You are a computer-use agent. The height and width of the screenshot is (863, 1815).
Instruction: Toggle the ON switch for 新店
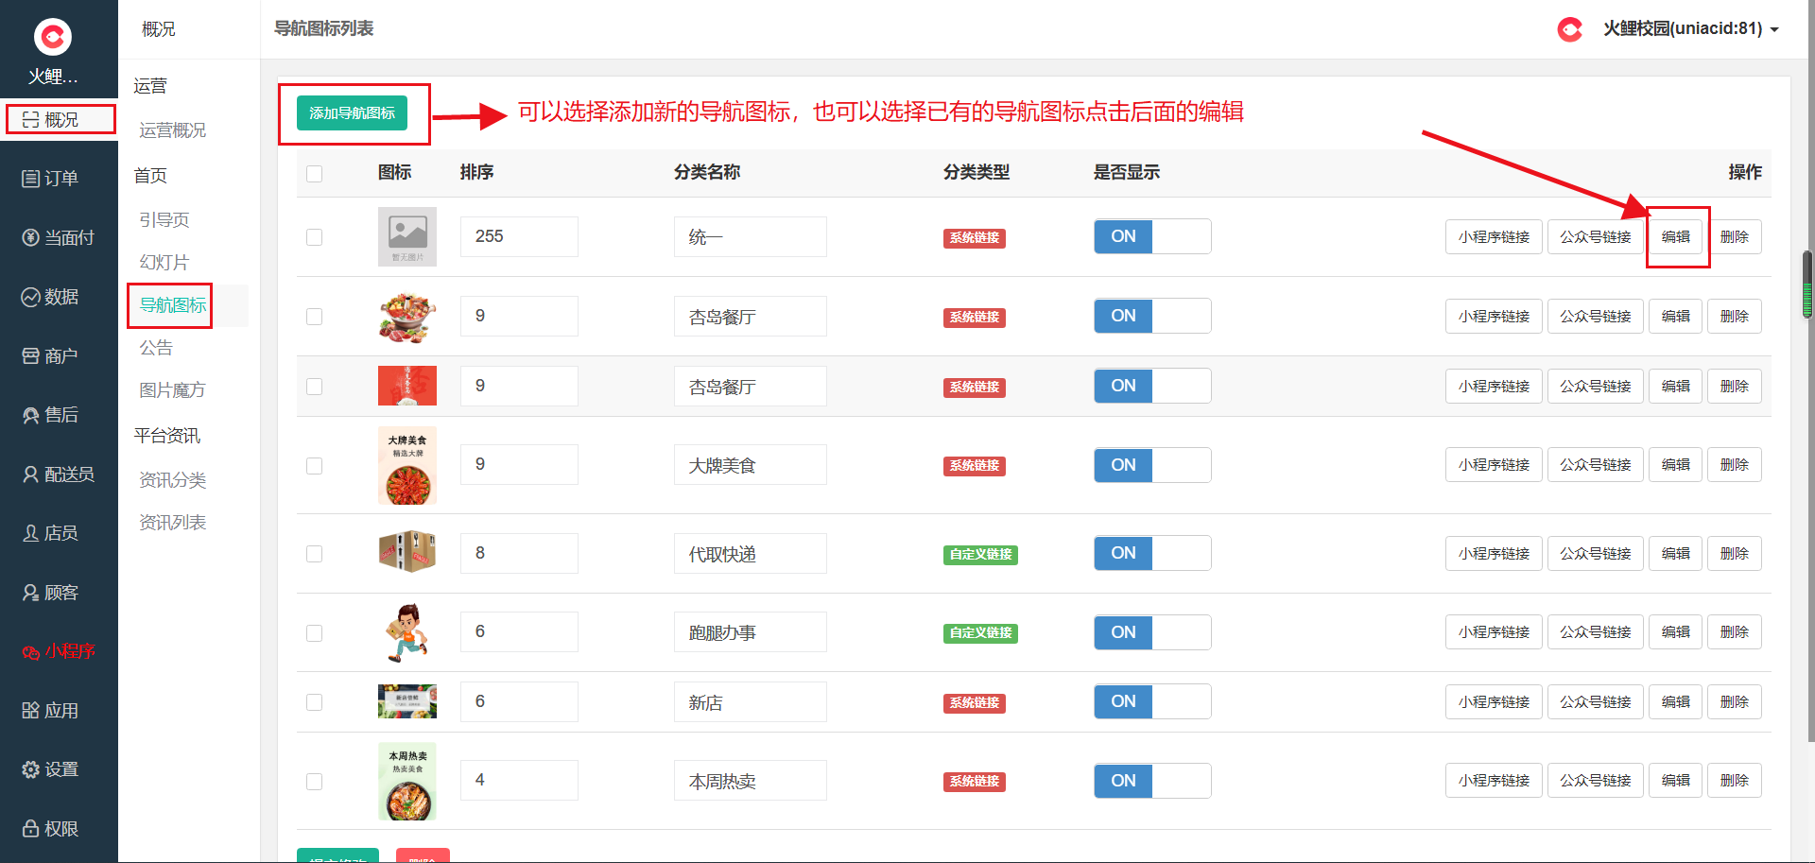(x=1152, y=701)
